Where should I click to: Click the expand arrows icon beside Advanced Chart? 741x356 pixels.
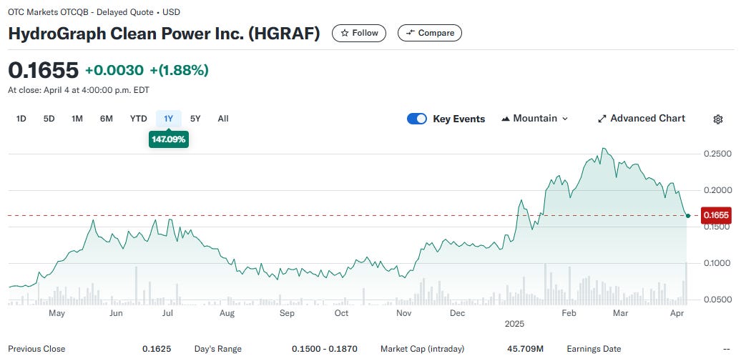602,119
